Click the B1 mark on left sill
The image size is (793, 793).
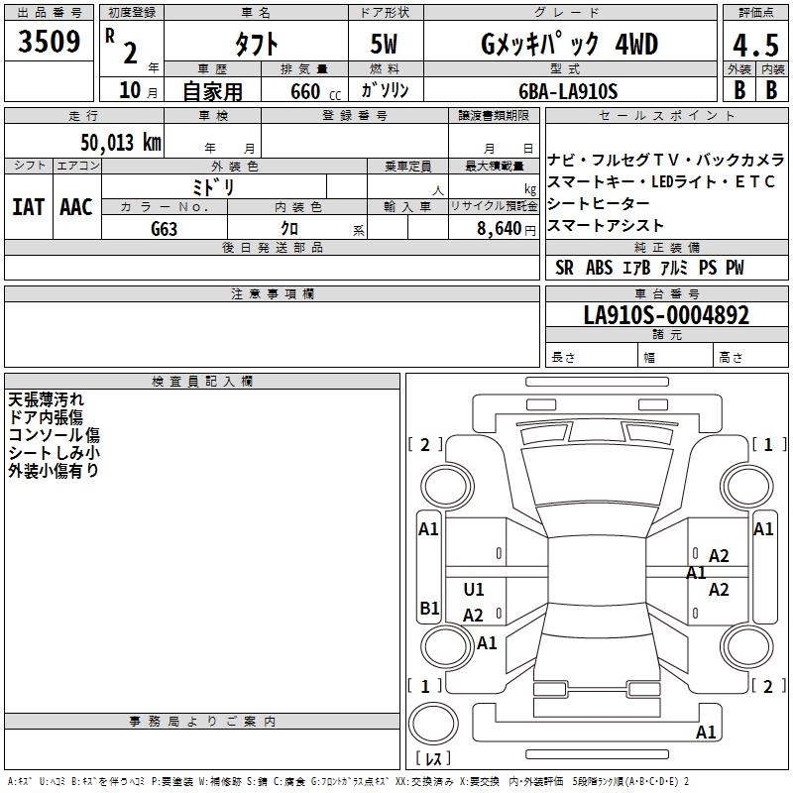429,608
